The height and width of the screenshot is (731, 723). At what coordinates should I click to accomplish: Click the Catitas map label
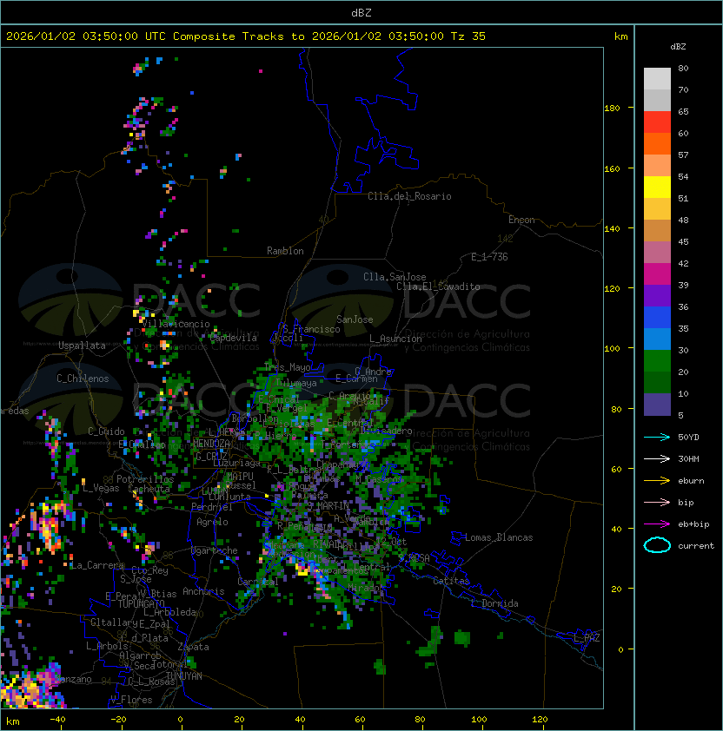tap(451, 581)
